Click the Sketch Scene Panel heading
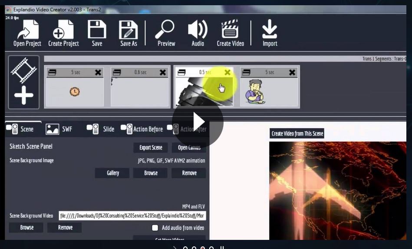Image resolution: width=412 pixels, height=249 pixels. pyautogui.click(x=31, y=146)
